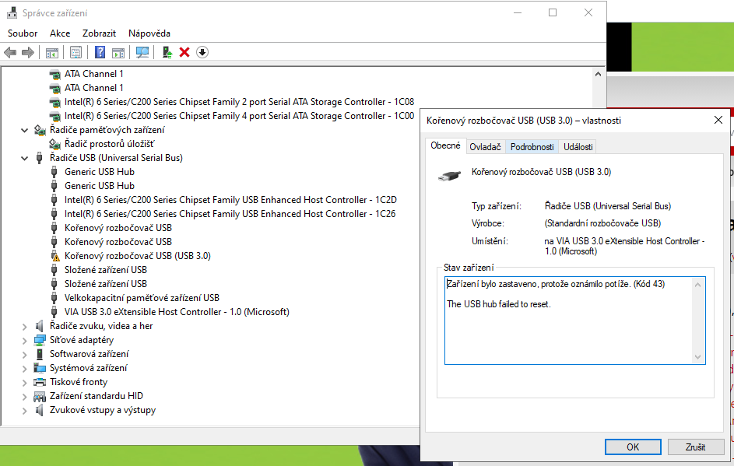Collapse the Řadiče USB (Universal Serial Bus) node
The height and width of the screenshot is (466, 734).
coord(25,158)
